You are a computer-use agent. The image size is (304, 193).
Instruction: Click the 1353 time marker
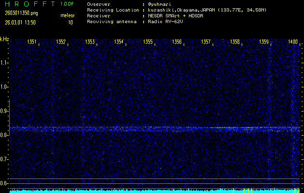pyautogui.click(x=90, y=42)
